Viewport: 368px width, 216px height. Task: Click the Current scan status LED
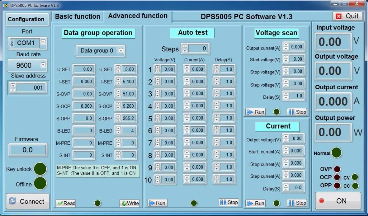[276, 203]
